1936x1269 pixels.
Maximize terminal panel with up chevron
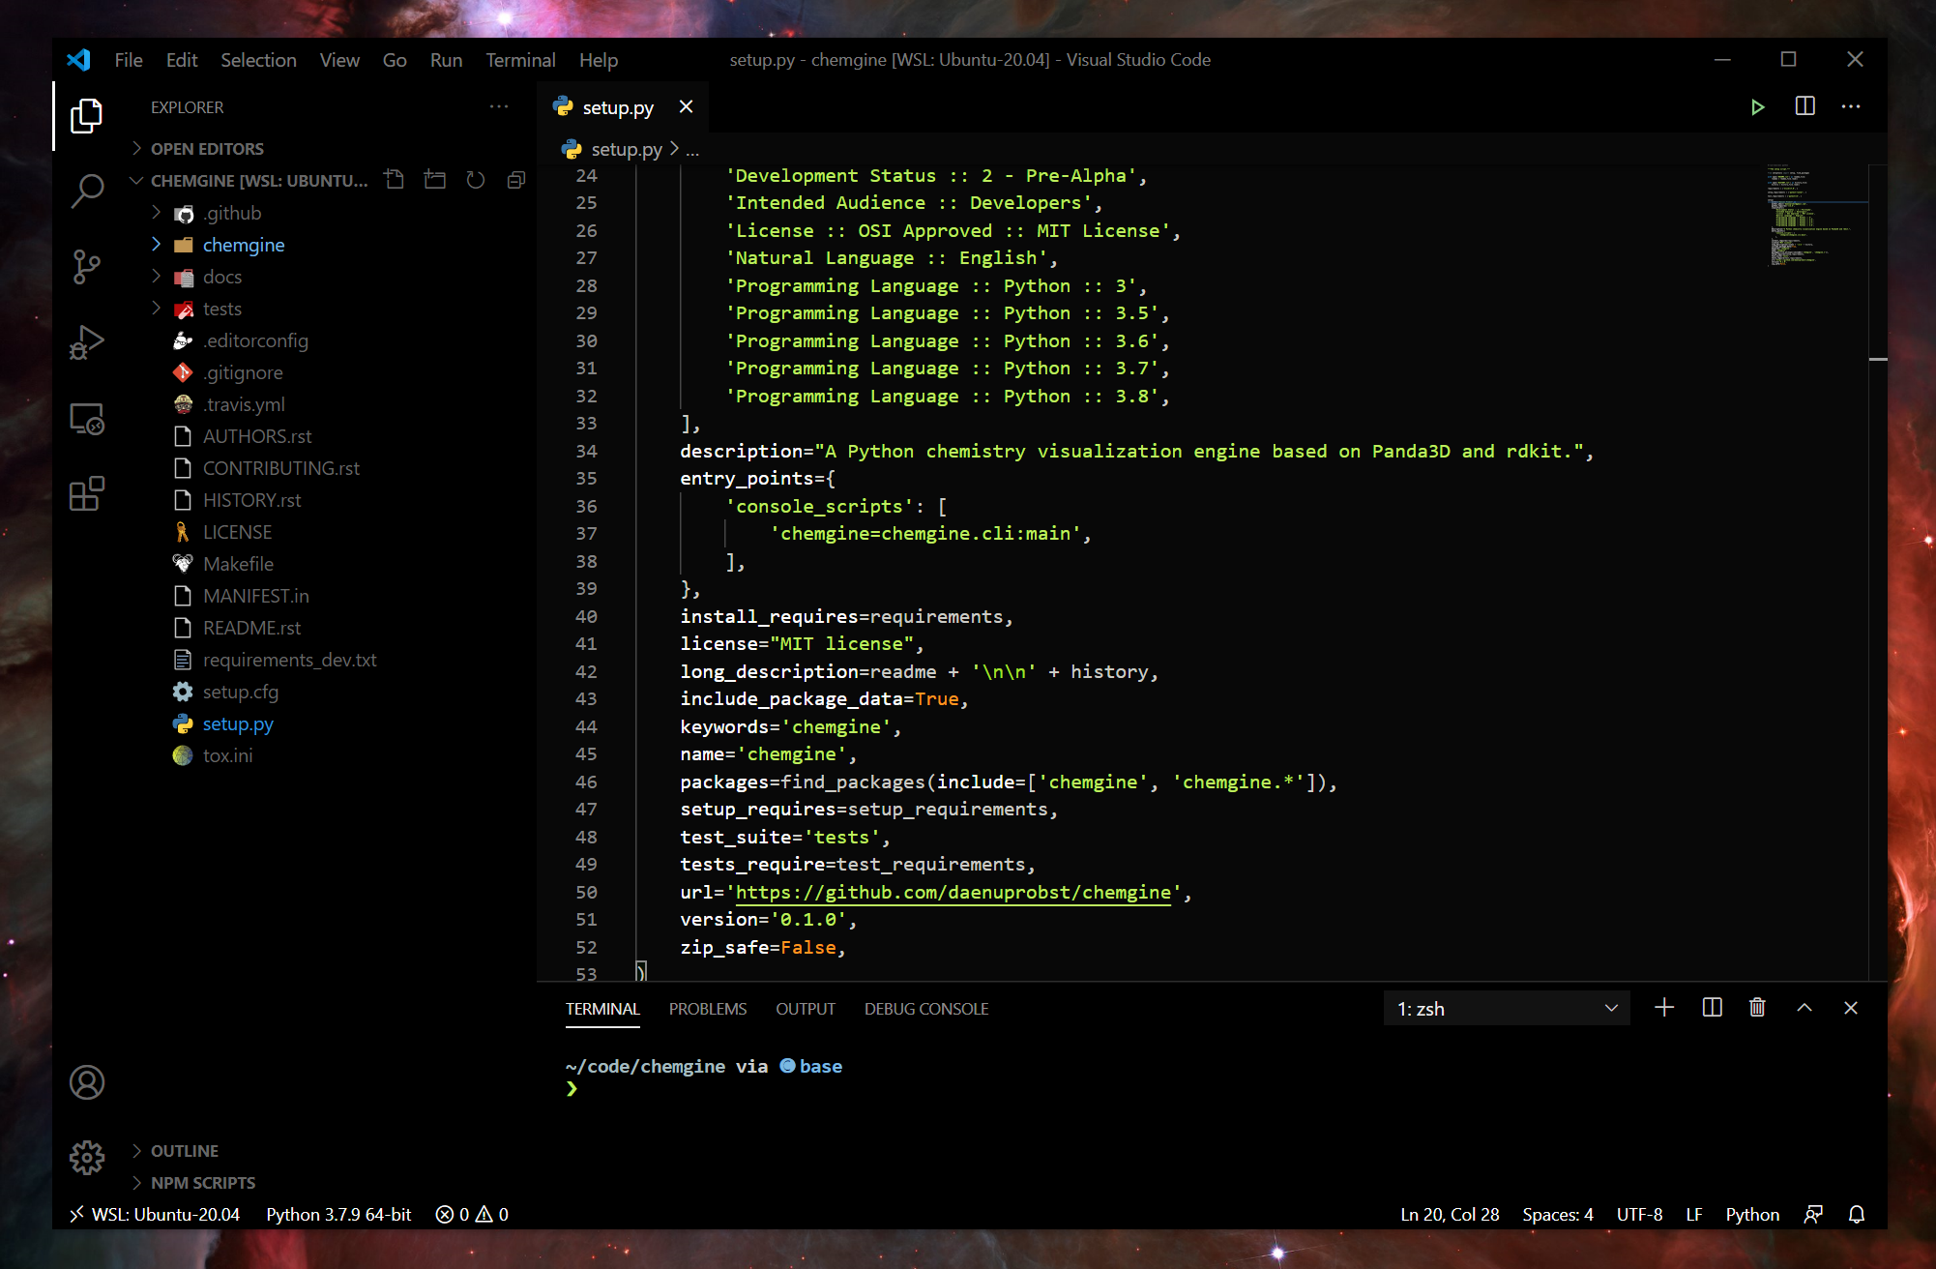point(1804,1008)
